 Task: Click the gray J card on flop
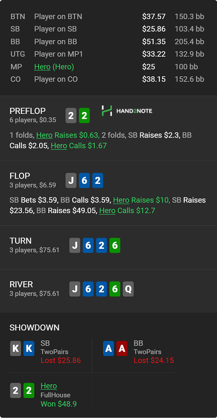pos(71,180)
